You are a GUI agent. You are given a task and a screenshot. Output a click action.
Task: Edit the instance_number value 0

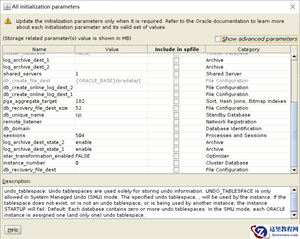click(x=111, y=163)
